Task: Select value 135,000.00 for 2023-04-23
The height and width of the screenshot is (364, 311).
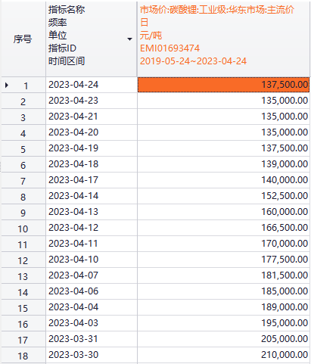Action: pos(223,101)
